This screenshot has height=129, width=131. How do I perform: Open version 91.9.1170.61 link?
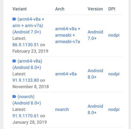pos(26,116)
